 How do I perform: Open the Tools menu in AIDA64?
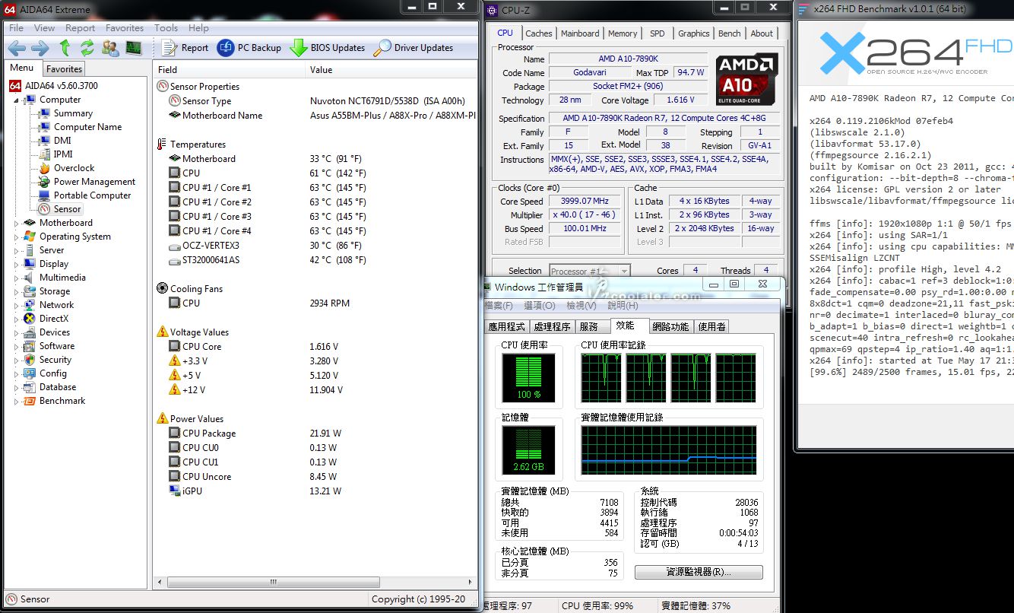click(166, 28)
